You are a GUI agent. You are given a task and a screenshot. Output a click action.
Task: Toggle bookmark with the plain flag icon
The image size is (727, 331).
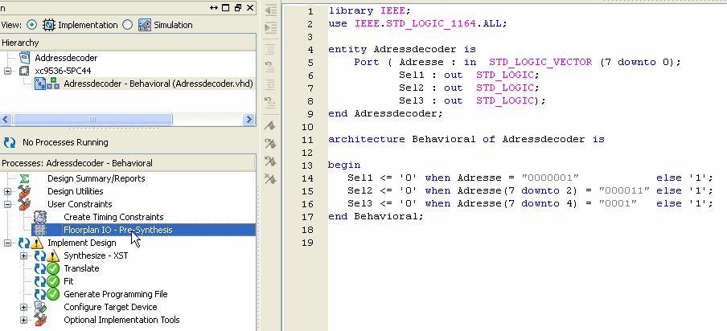(270, 125)
